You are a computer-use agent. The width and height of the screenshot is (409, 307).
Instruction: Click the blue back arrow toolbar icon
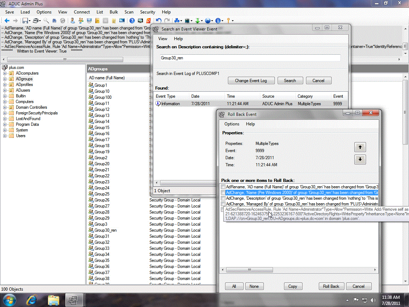tap(7, 21)
